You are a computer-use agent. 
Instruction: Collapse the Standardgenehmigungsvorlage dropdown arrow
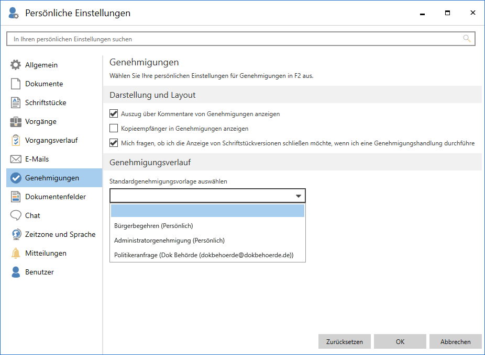point(299,196)
